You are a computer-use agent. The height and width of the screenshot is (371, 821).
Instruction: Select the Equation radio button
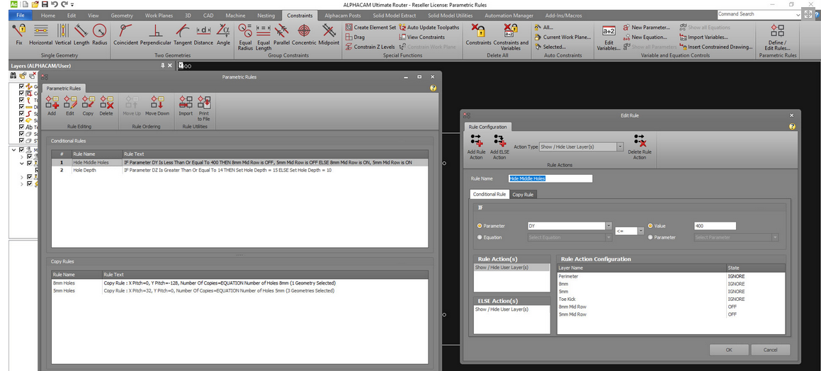pyautogui.click(x=480, y=237)
